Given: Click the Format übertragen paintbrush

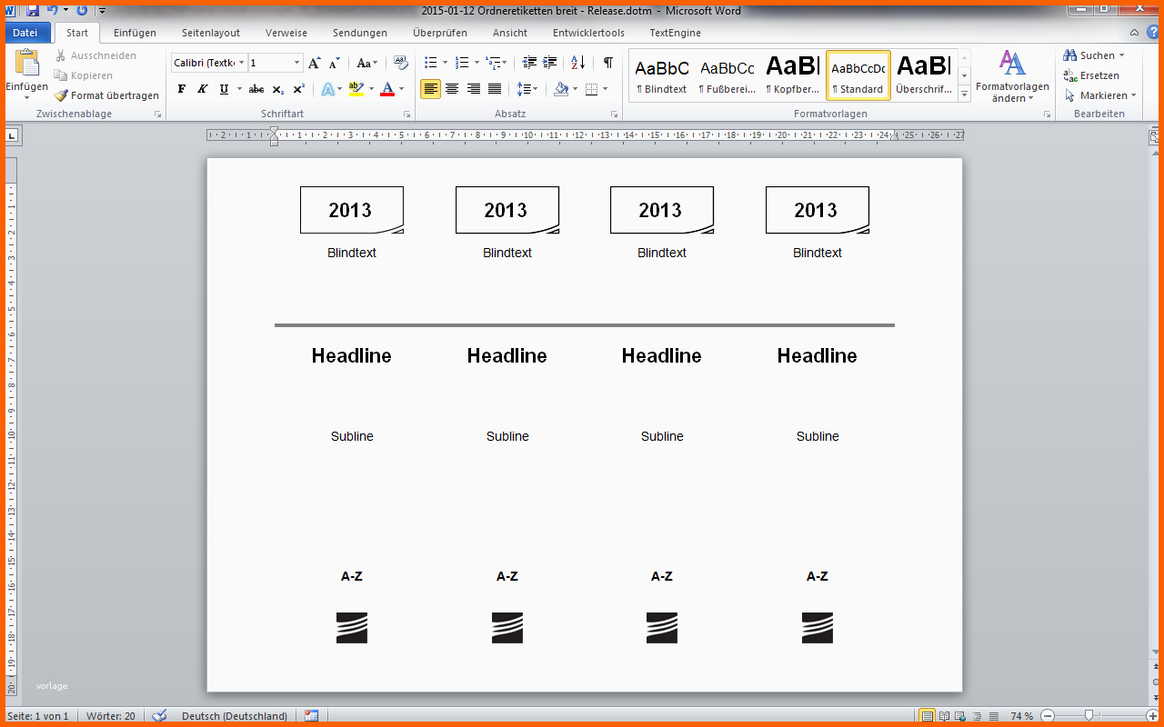Looking at the screenshot, I should tap(106, 95).
